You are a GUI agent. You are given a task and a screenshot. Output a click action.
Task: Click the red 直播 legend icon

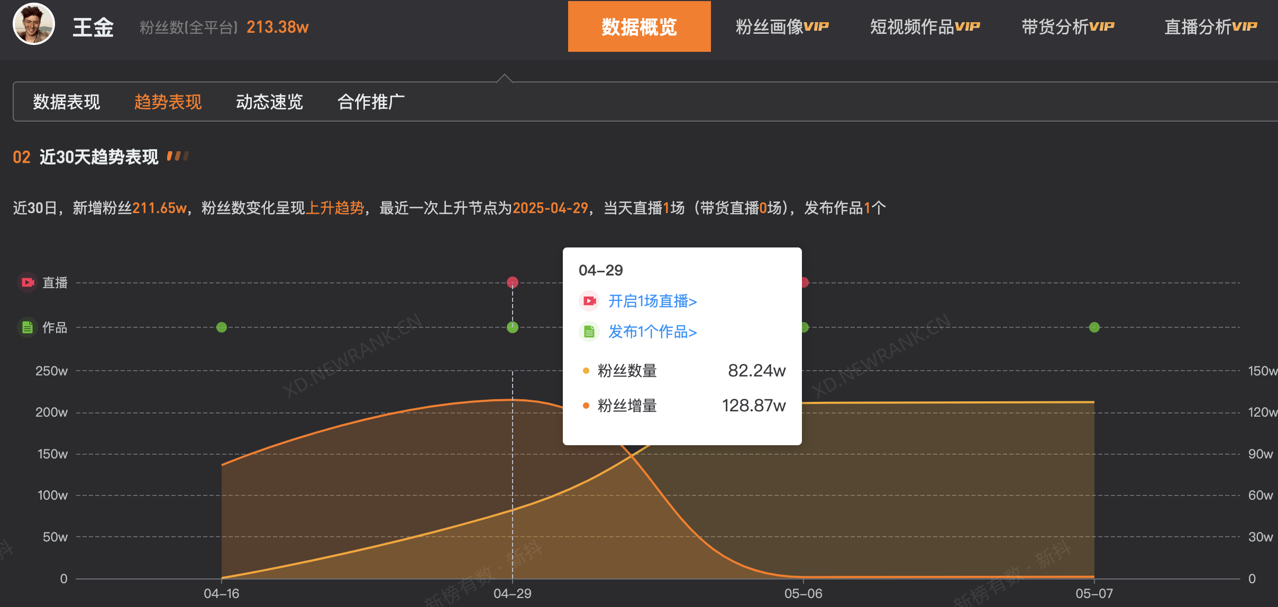click(x=28, y=282)
